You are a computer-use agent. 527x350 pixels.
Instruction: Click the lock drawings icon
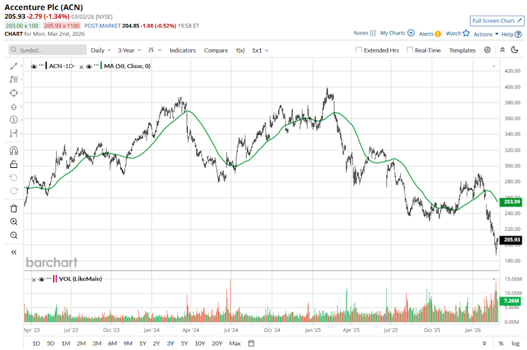click(x=14, y=163)
